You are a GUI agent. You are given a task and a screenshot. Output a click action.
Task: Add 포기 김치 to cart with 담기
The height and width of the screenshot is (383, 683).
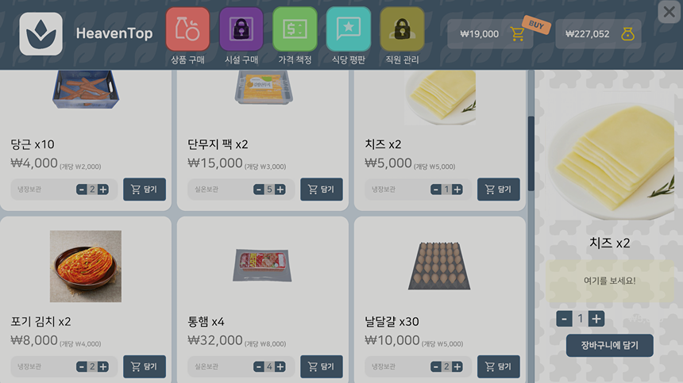click(x=145, y=366)
